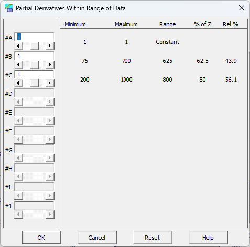Image resolution: width=250 pixels, height=247 pixels.
Task: Click the Rel % value 43.9
Action: (x=231, y=61)
